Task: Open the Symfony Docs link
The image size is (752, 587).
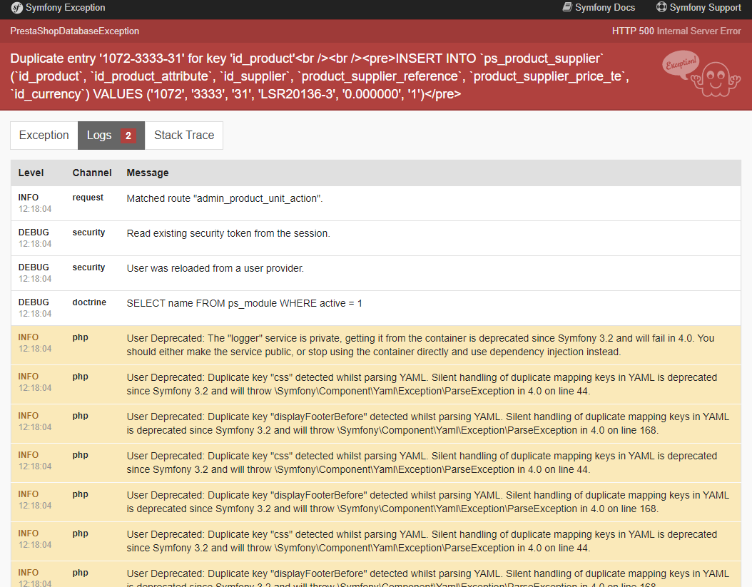Action: coord(599,8)
